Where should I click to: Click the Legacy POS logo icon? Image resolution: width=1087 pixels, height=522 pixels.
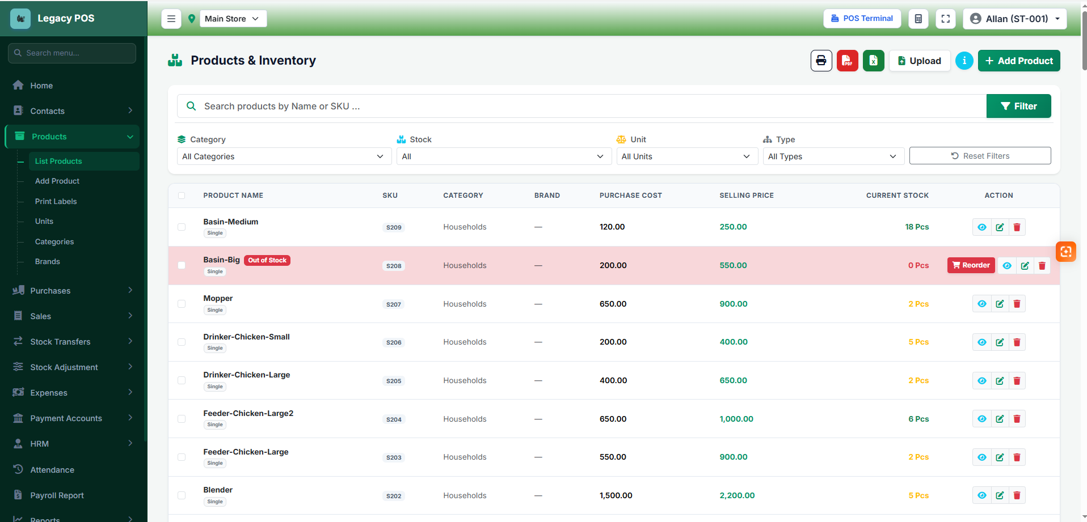[20, 19]
